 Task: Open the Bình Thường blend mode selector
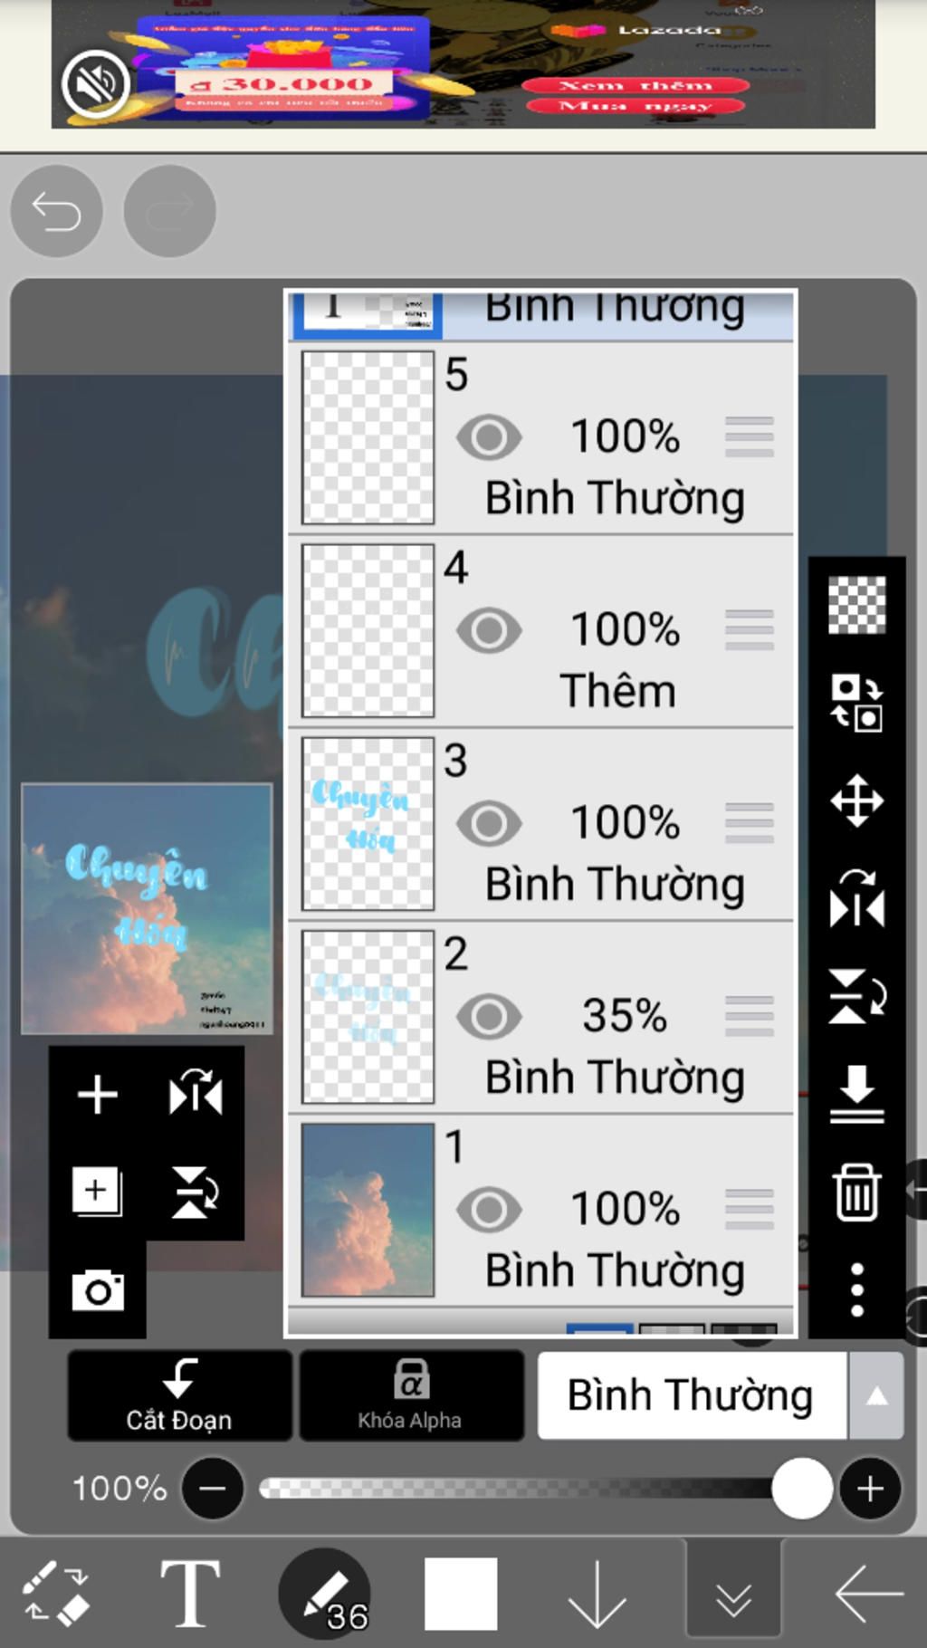(x=693, y=1395)
